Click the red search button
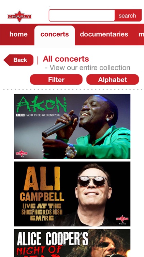The height and width of the screenshot is (257, 144). [x=128, y=15]
